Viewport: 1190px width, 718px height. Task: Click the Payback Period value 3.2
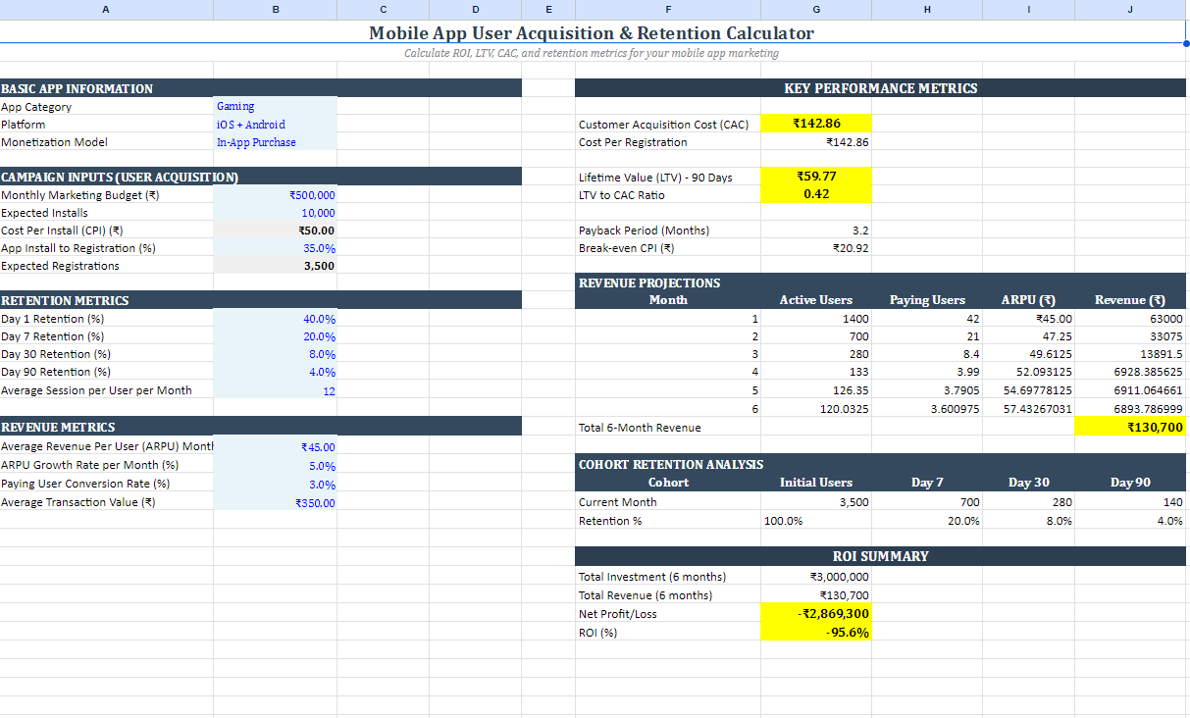point(816,230)
